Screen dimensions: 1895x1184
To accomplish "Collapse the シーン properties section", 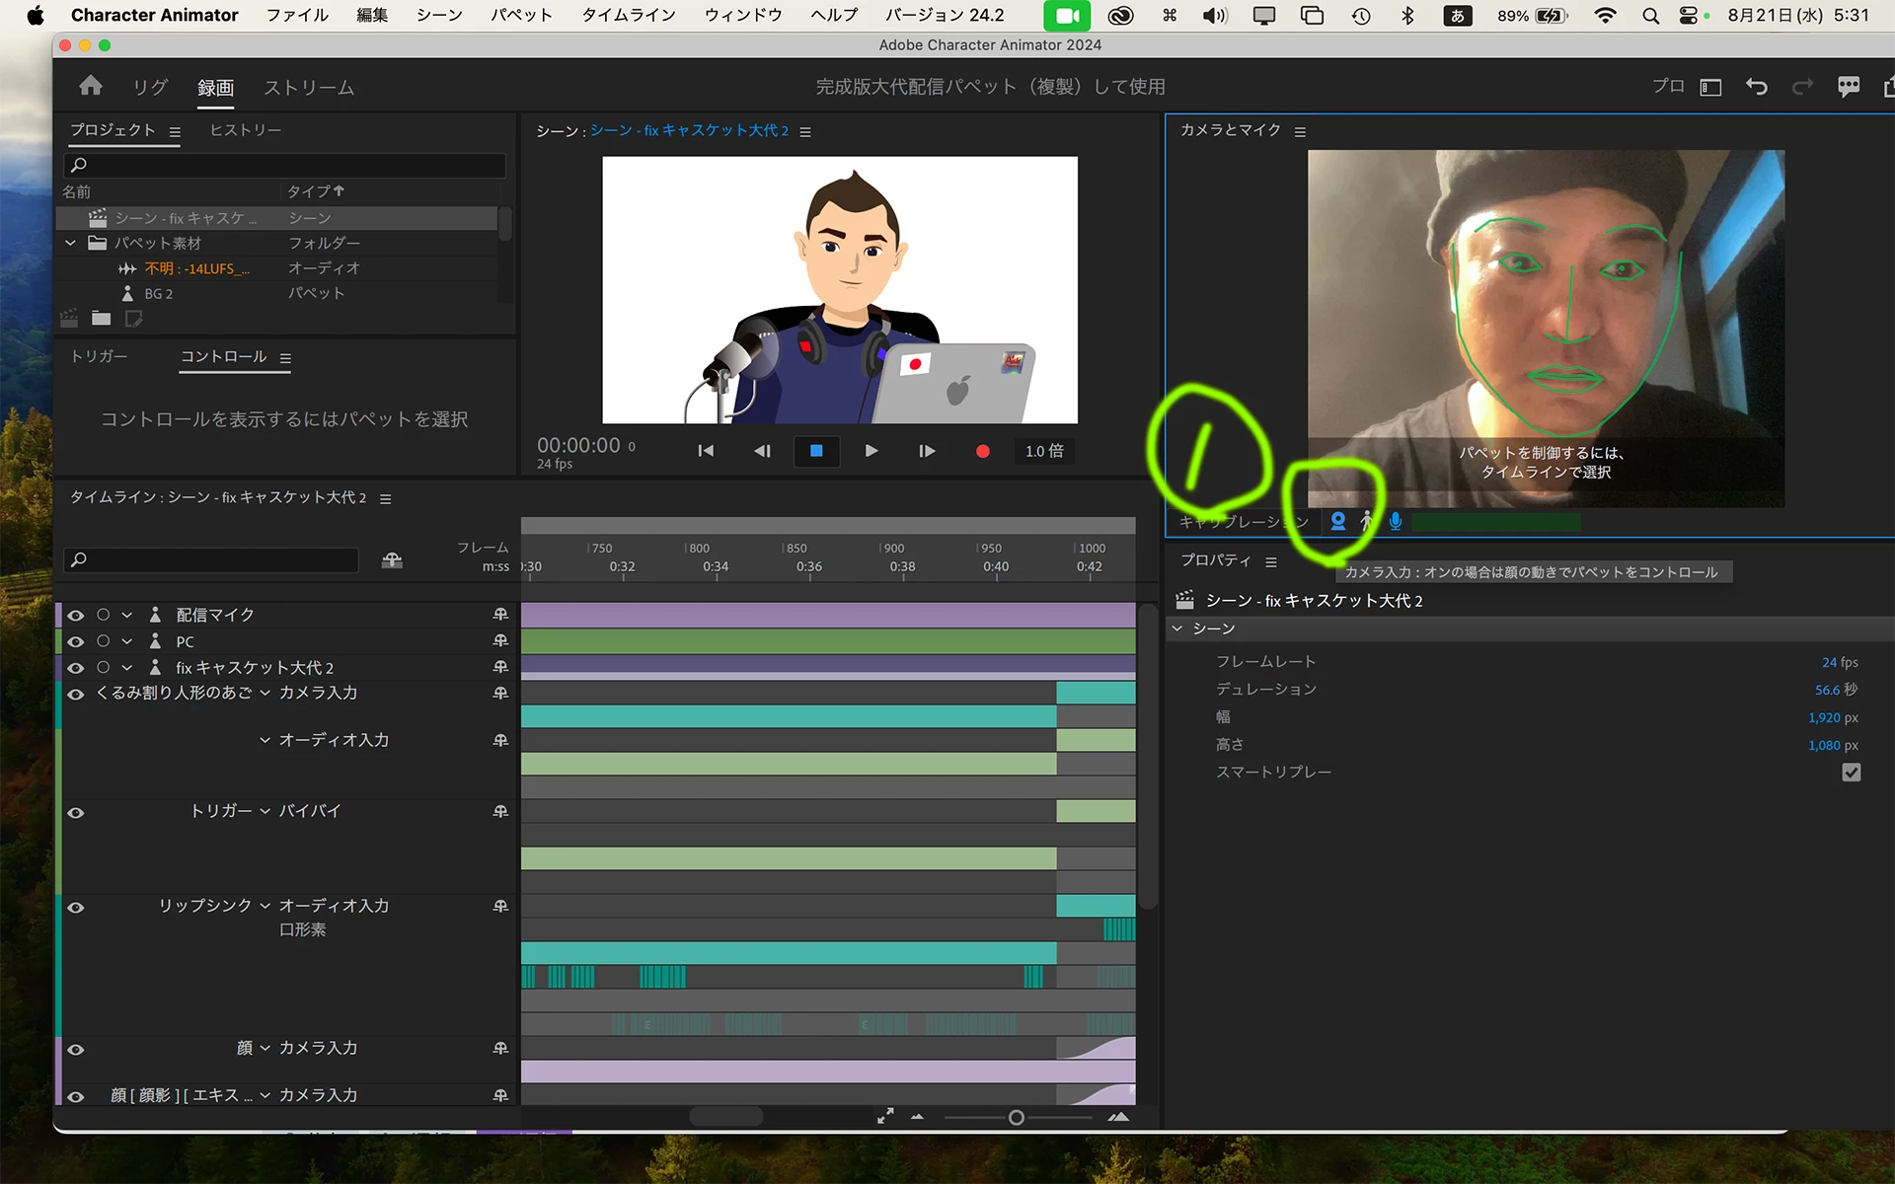I will click(1177, 629).
